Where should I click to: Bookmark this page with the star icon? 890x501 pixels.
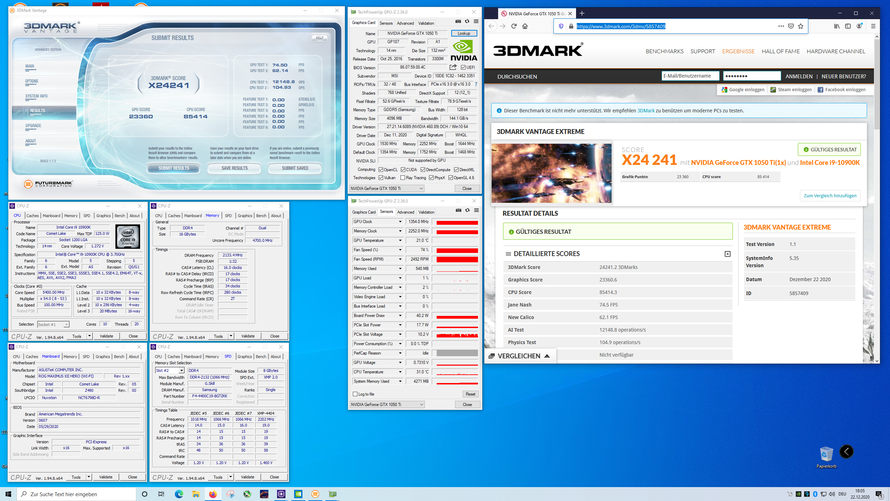(801, 26)
